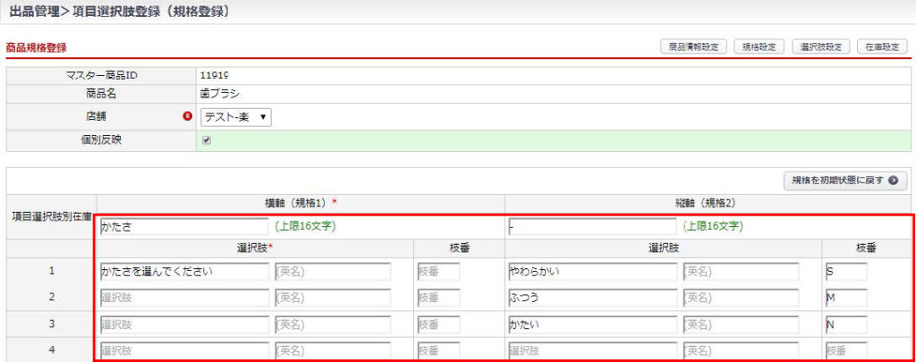
Task: Edit the 横軸 name field かたさ
Action: [184, 226]
